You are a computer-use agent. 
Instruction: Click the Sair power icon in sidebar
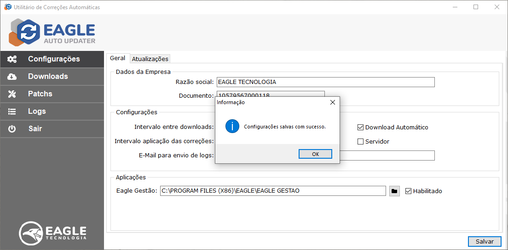click(x=12, y=129)
